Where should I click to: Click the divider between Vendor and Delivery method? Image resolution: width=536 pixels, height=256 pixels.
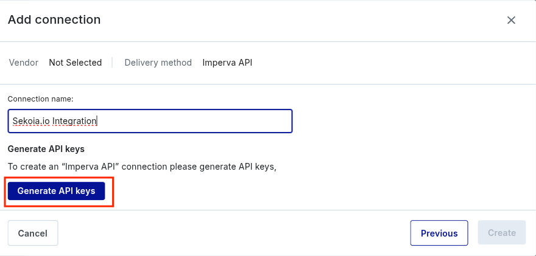coord(113,63)
